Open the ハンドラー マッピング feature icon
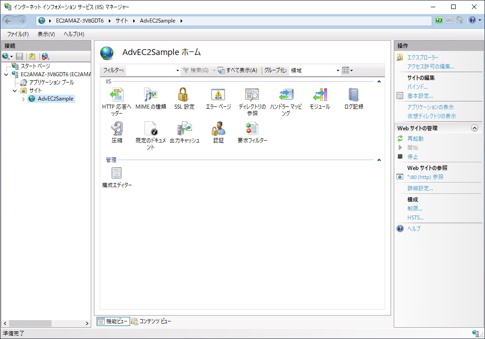 click(286, 95)
